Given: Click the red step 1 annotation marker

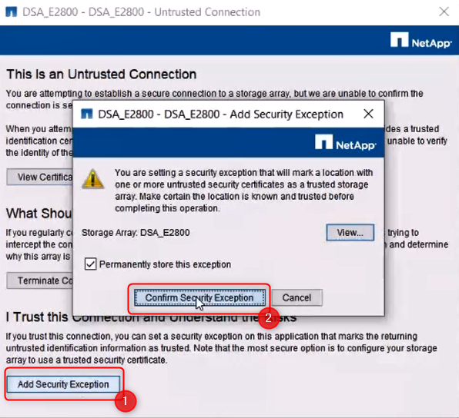Looking at the screenshot, I should pyautogui.click(x=126, y=401).
